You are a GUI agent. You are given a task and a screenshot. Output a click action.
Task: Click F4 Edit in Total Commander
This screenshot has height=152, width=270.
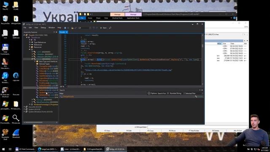[129, 131]
